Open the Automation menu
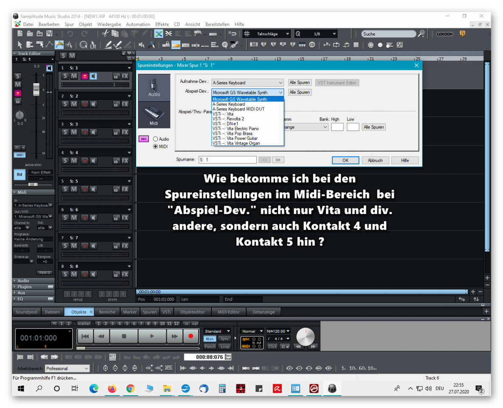This screenshot has height=408, width=503. point(138,24)
